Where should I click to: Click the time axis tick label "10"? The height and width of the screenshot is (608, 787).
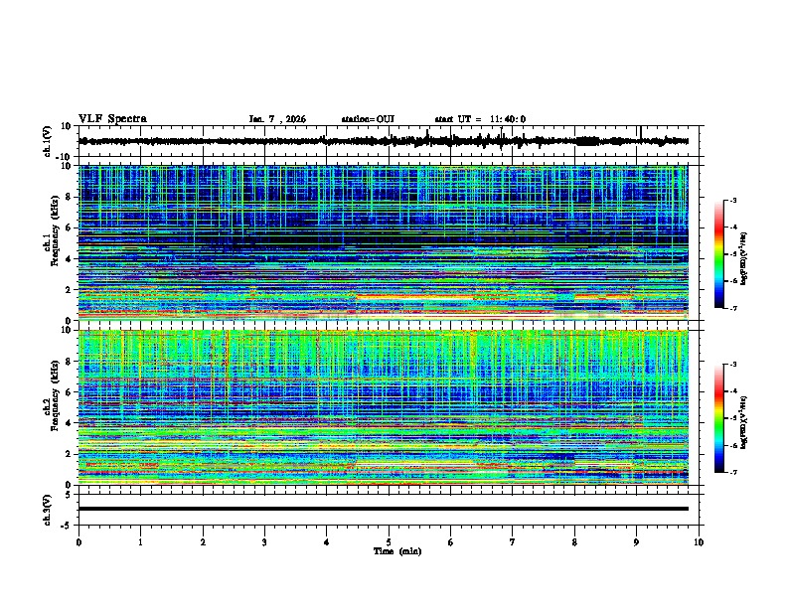coord(699,542)
